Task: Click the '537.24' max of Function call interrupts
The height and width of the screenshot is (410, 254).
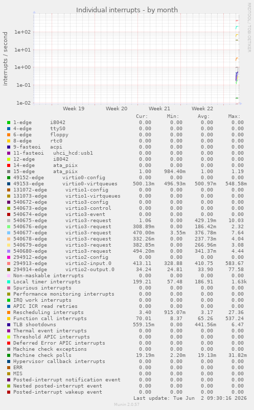Action: coord(235,319)
